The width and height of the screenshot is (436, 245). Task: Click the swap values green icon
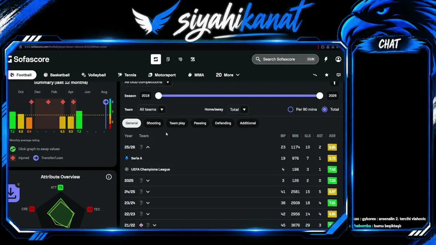(x=13, y=149)
